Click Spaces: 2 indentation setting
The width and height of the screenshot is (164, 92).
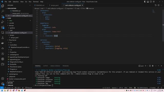point(115,88)
